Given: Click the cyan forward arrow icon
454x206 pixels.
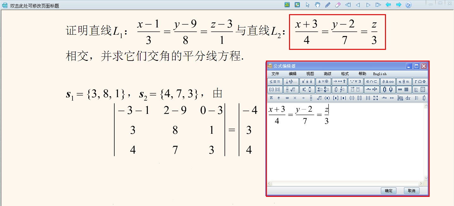Looking at the screenshot, I should pos(398,5).
